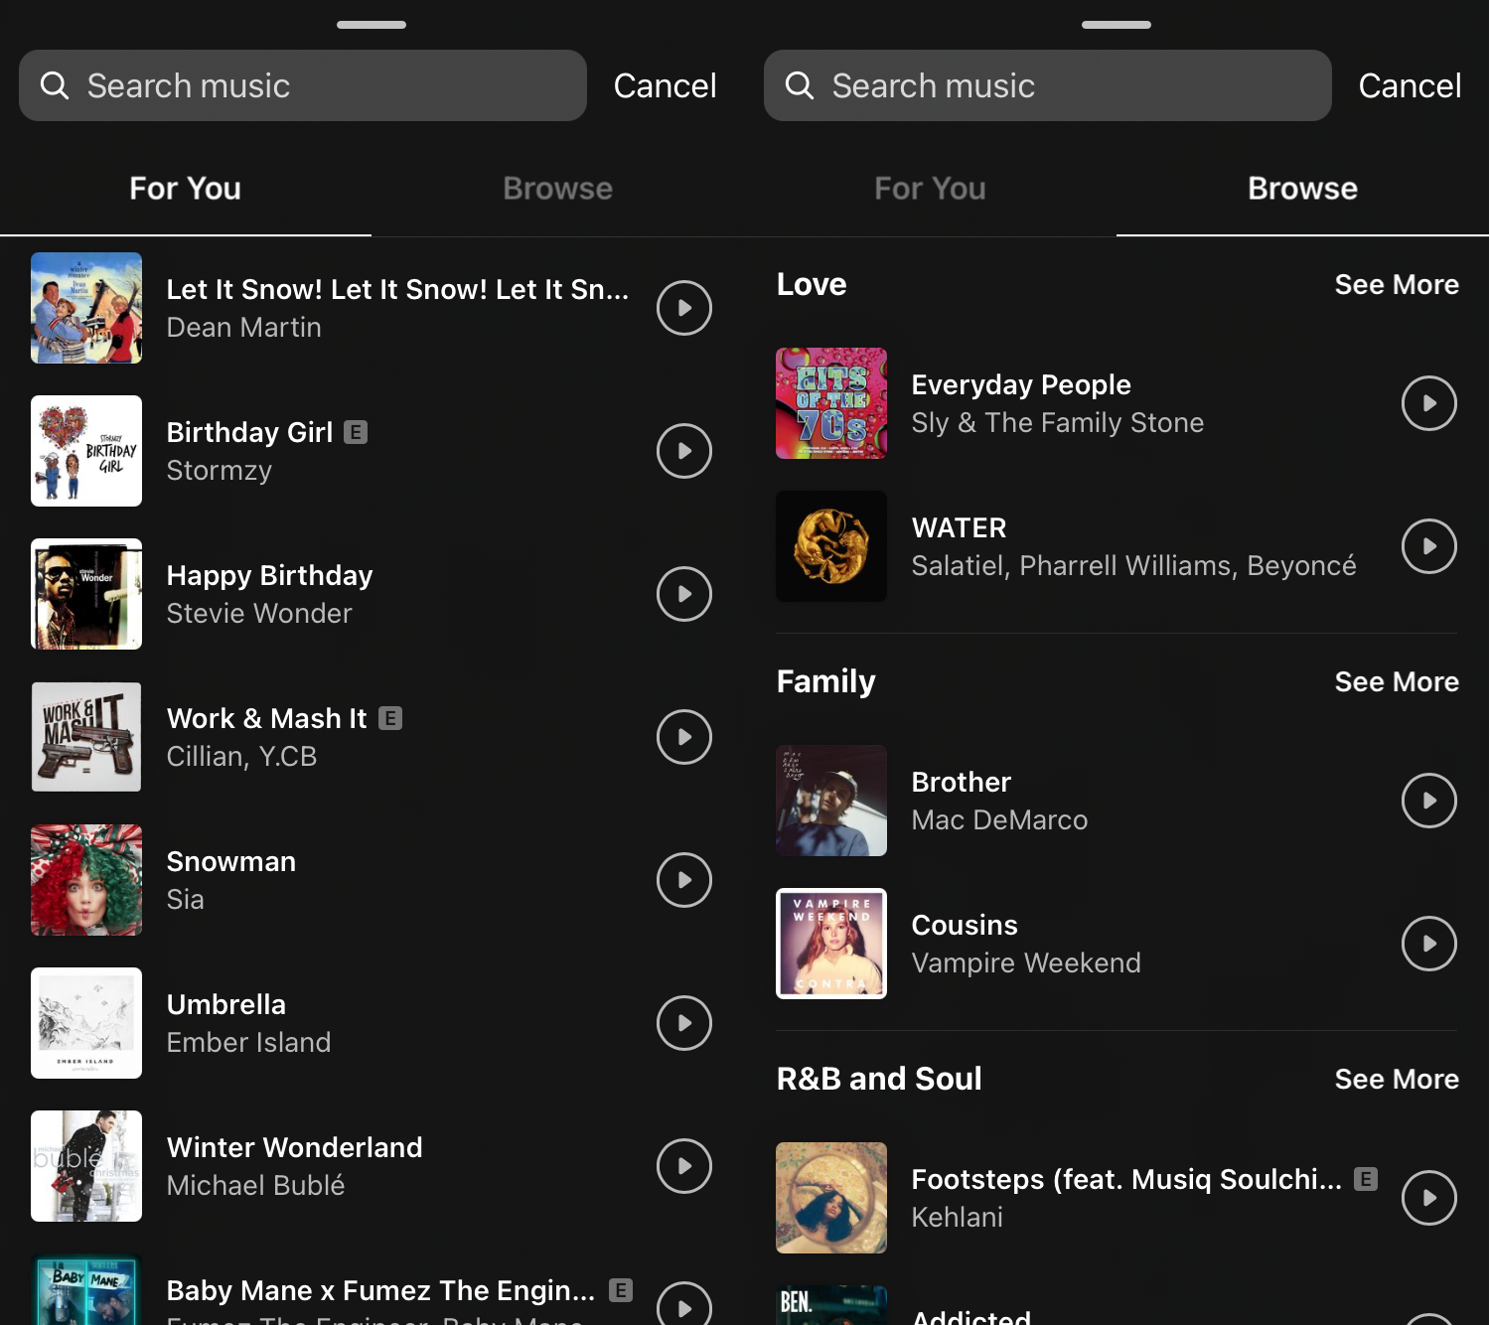Select the Kehlani Footsteps cover art

coord(831,1198)
